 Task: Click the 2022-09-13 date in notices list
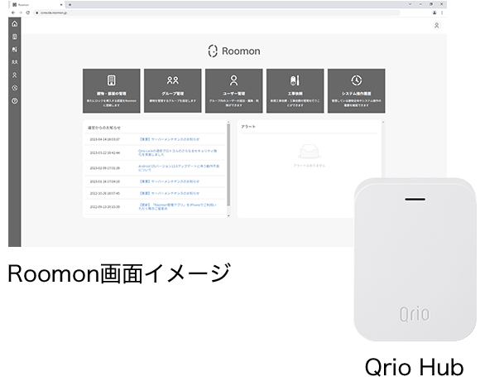[105, 207]
